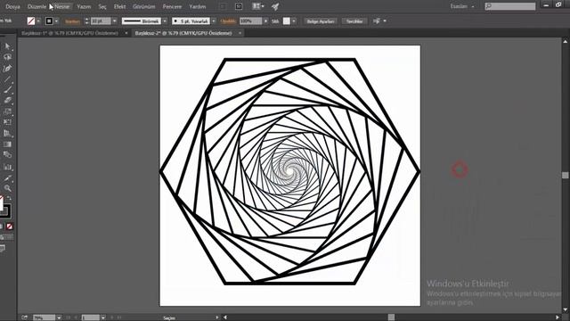Click the export icon in status bar
The width and height of the screenshot is (570, 321).
pos(24,317)
